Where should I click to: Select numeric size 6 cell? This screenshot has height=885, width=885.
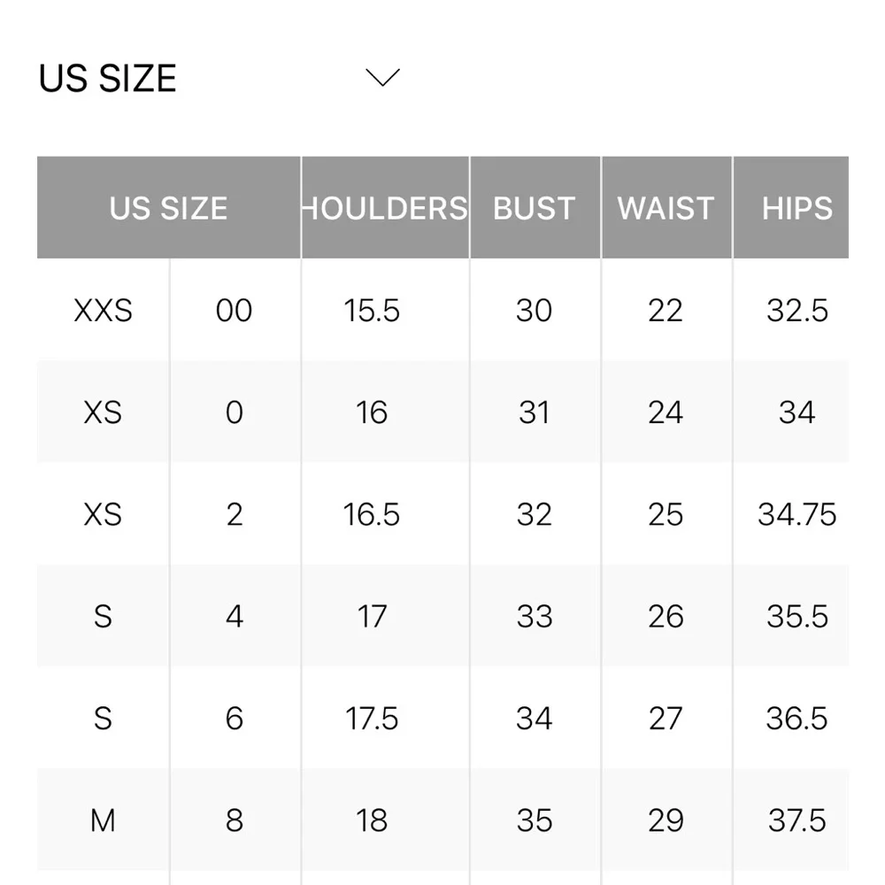pos(234,718)
